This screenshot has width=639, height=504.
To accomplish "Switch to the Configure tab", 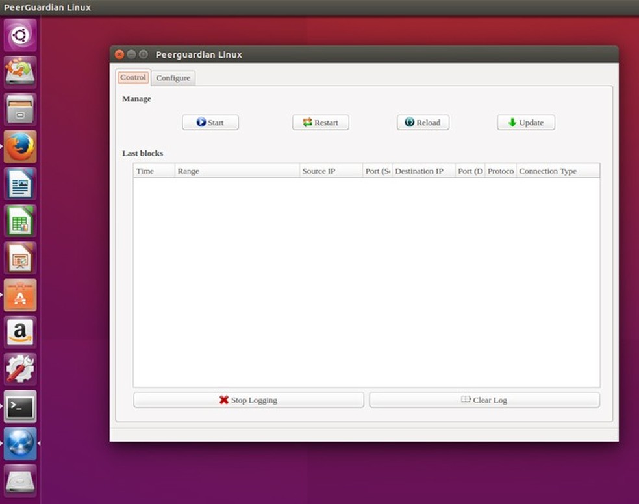I will pyautogui.click(x=173, y=78).
